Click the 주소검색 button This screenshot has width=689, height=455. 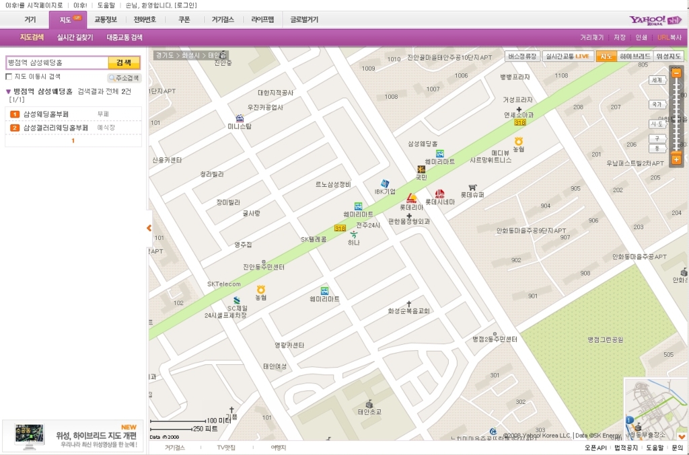click(124, 78)
